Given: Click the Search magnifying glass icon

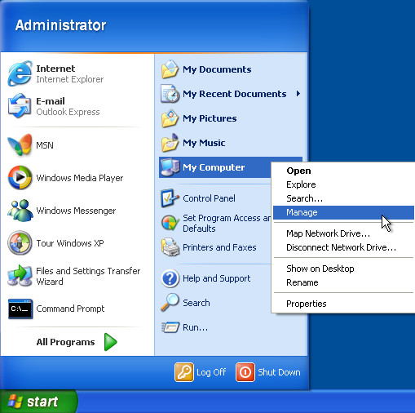Looking at the screenshot, I should pyautogui.click(x=170, y=302).
